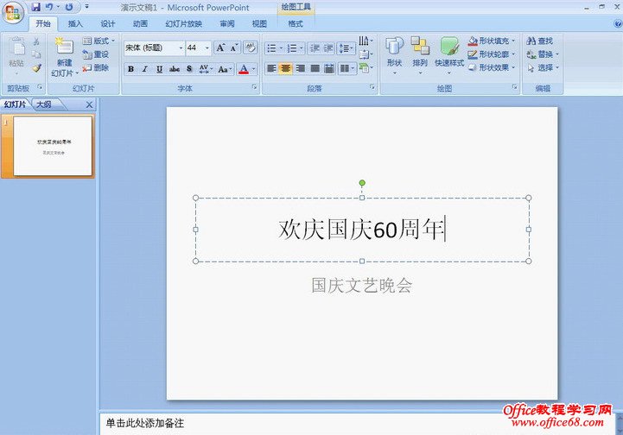The height and width of the screenshot is (435, 623).
Task: Click the notes area 单击此处添加备注
Action: click(x=145, y=424)
